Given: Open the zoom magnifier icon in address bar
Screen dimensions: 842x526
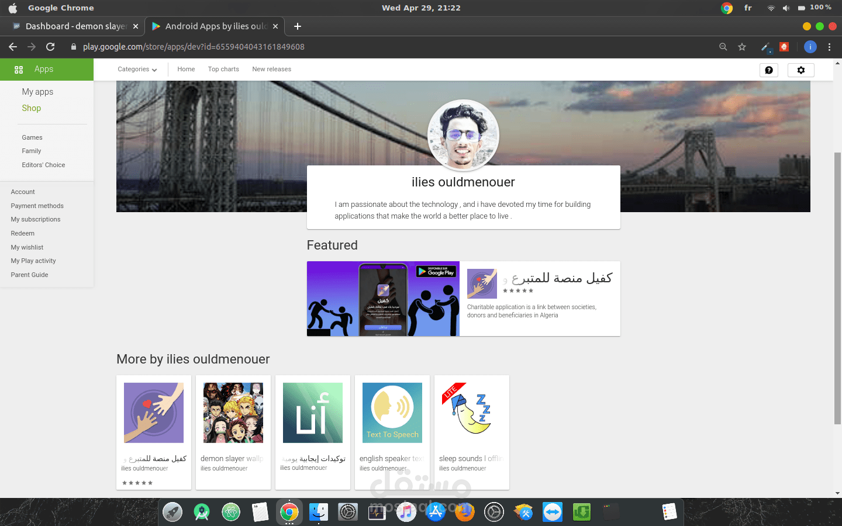Looking at the screenshot, I should coord(723,47).
